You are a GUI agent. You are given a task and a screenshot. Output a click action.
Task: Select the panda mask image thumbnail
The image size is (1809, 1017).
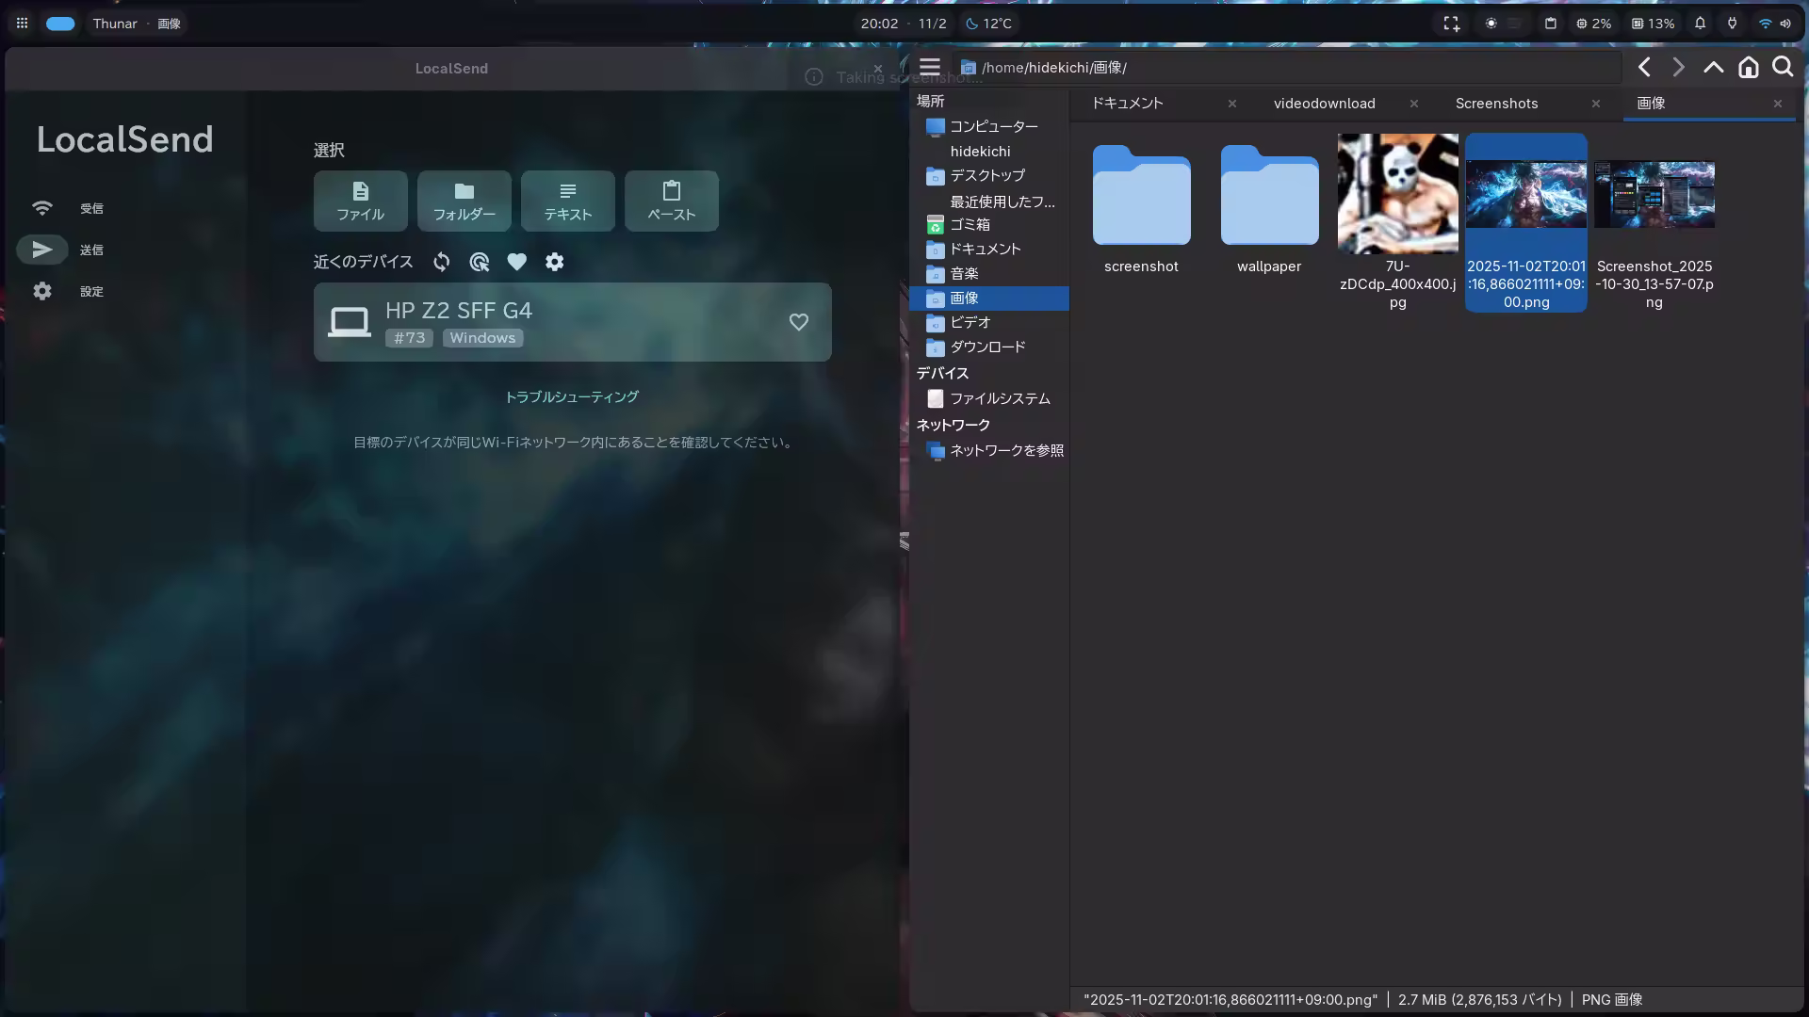(x=1397, y=194)
